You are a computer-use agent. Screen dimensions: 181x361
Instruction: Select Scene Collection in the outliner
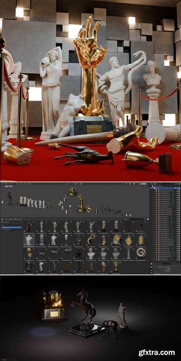coord(158,186)
